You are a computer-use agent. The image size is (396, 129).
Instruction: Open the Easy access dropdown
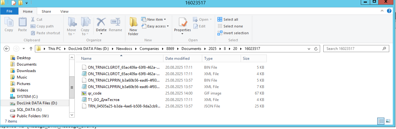(x=155, y=26)
